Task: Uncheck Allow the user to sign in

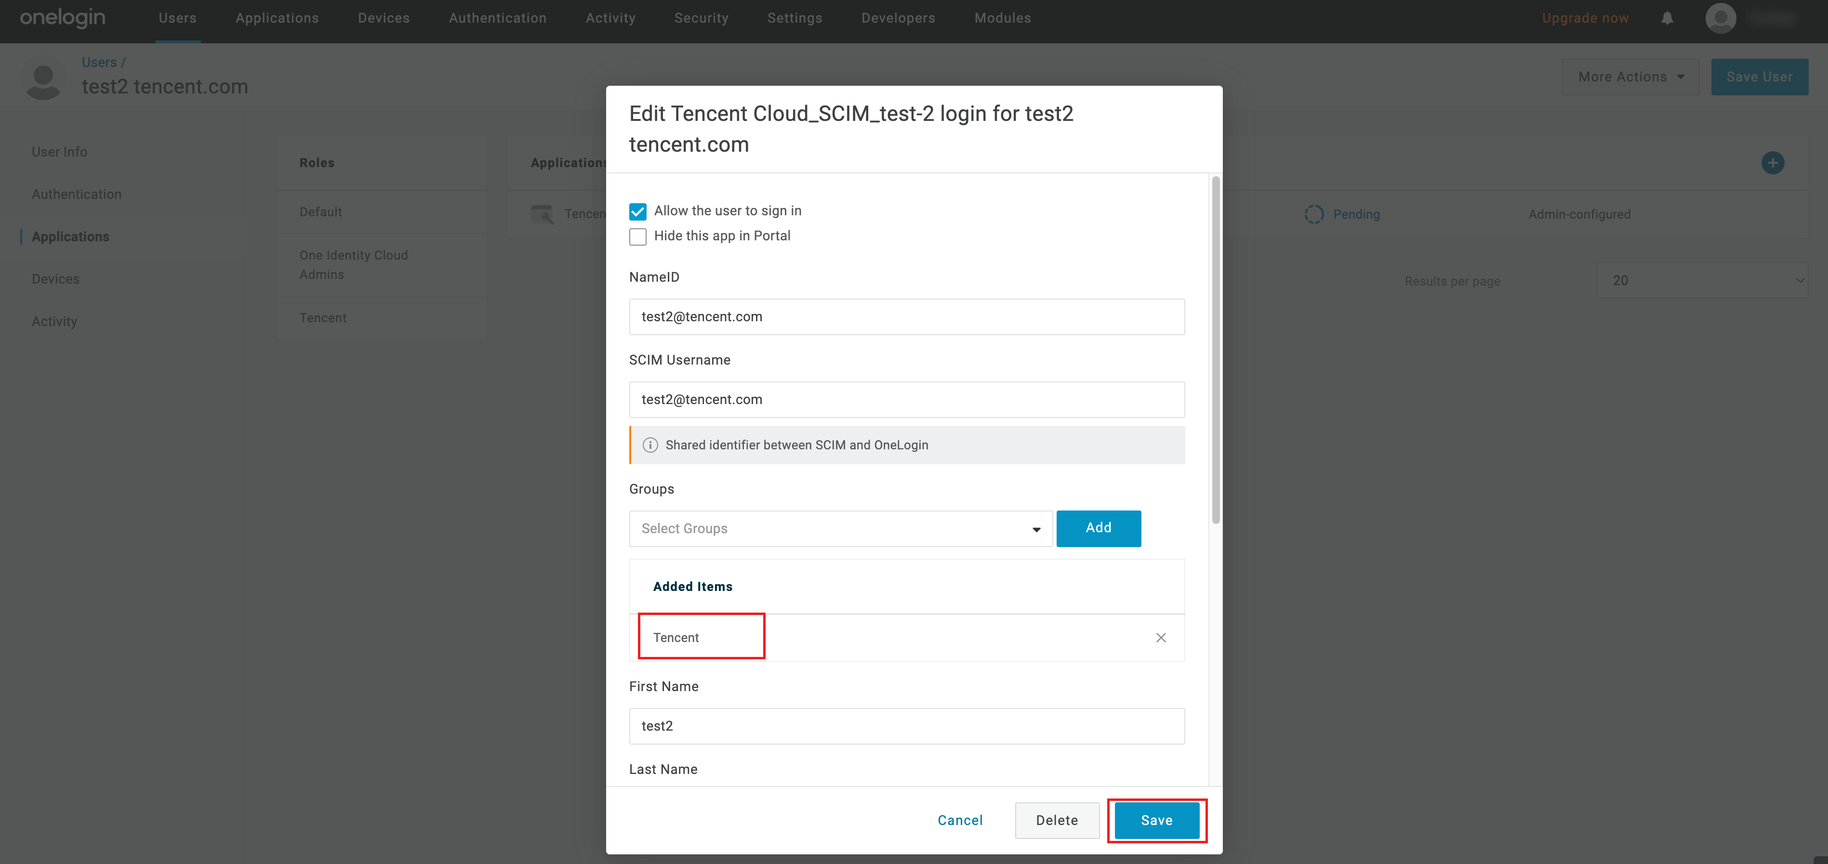Action: (x=637, y=211)
